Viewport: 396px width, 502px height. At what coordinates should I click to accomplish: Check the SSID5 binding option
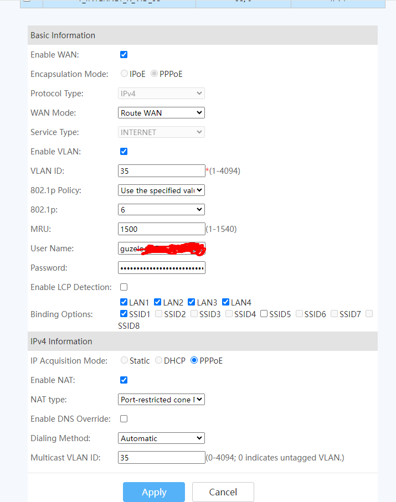[x=265, y=314]
